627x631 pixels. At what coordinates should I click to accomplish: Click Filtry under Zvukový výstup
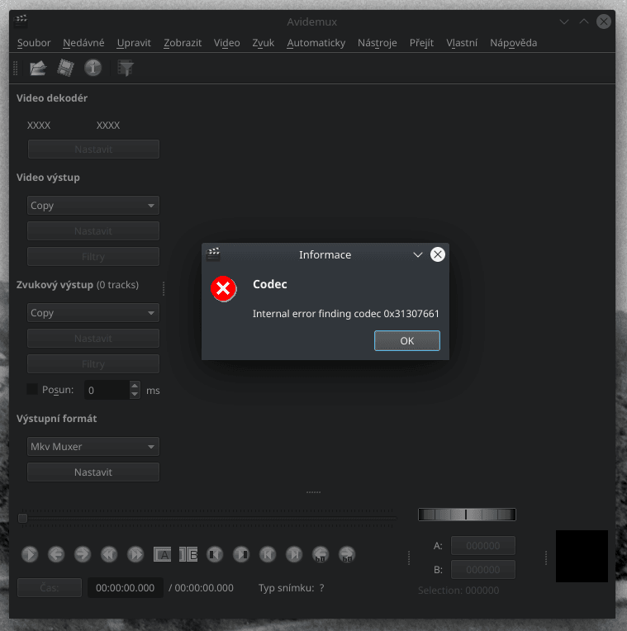(x=93, y=363)
